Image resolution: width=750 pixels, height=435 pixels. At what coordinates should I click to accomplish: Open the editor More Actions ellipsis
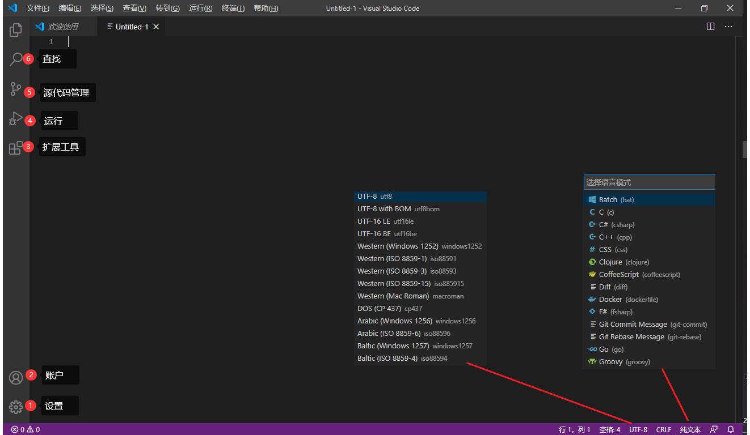[x=728, y=27]
